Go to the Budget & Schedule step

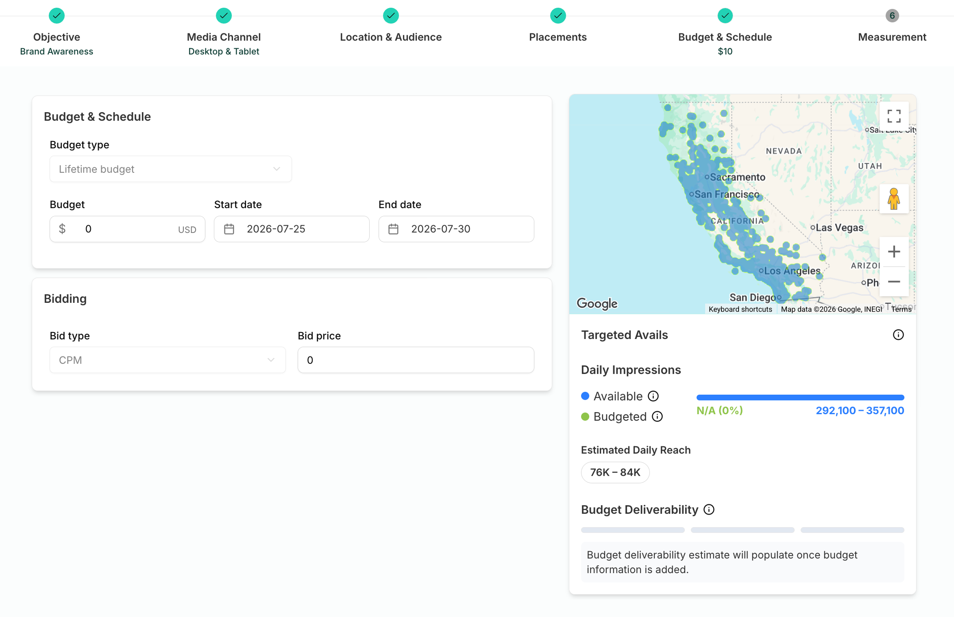(725, 37)
